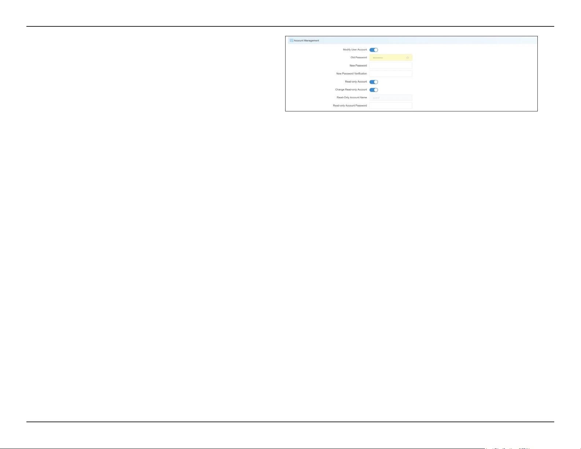Viewport: 581px width, 449px height.
Task: Click the Account Management header title
Action: click(306, 41)
